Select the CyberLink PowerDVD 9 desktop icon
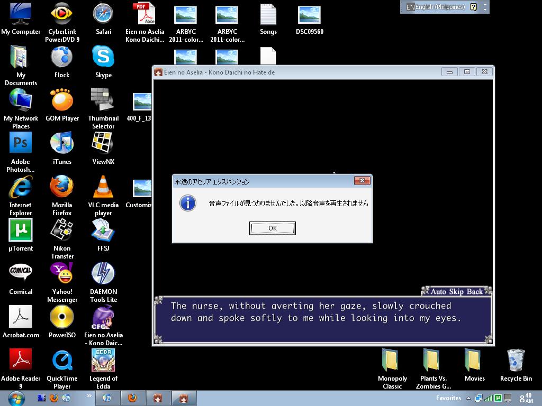Screen dimensions: 542x406 click(62, 22)
